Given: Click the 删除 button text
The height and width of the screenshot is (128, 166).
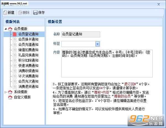Looking at the screenshot, I should click(26, 13).
